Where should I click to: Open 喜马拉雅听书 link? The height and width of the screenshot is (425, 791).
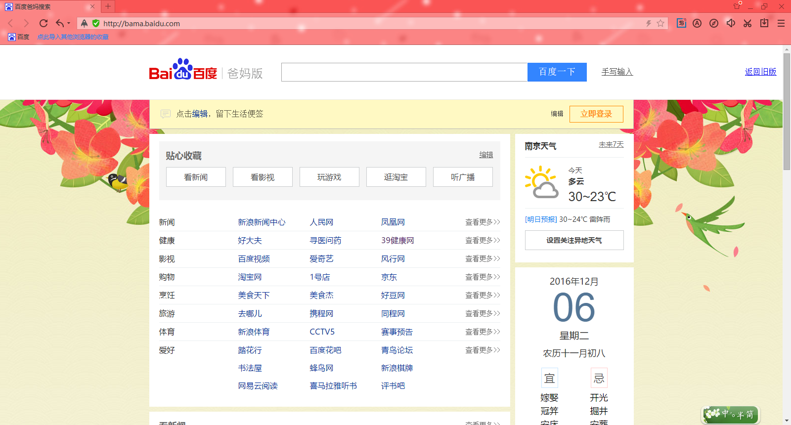click(333, 386)
